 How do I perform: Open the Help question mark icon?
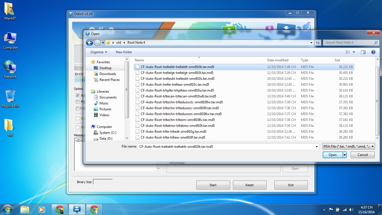click(373, 52)
